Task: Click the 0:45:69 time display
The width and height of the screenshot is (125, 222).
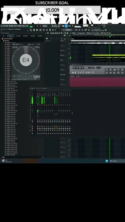Action: 56,26
